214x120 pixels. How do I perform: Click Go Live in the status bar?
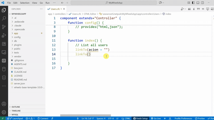(156, 118)
